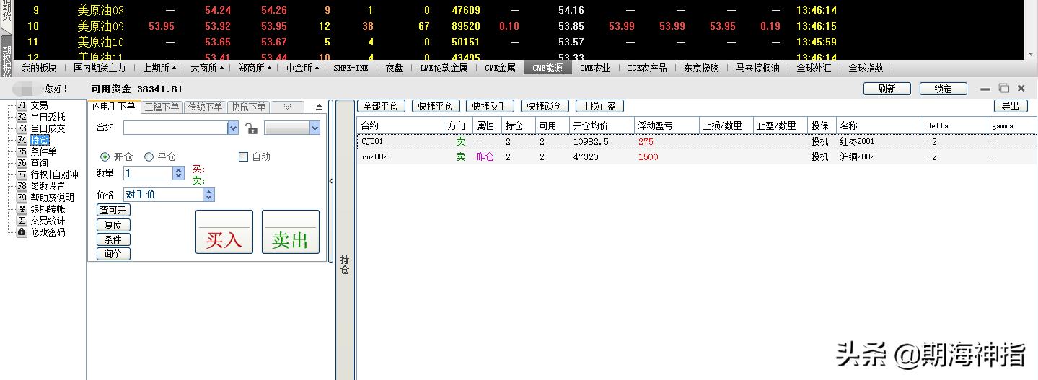This screenshot has width=1038, height=380.
Task: Switch to 闪电手下单 tab
Action: 114,106
